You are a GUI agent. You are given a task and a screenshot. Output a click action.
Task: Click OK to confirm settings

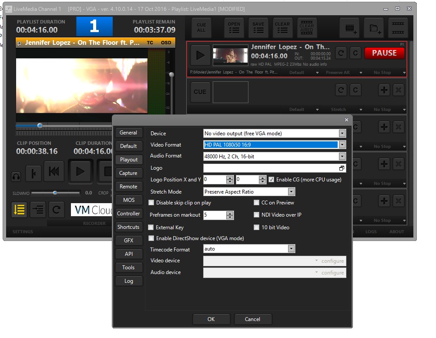pyautogui.click(x=211, y=319)
